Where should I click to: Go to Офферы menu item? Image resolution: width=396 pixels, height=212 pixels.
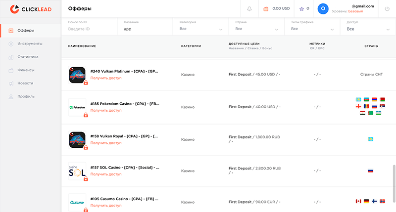26,31
